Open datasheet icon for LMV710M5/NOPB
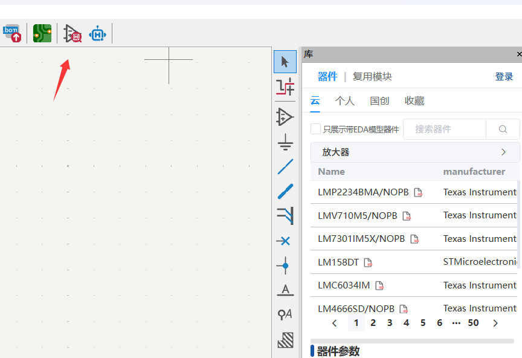 (407, 216)
